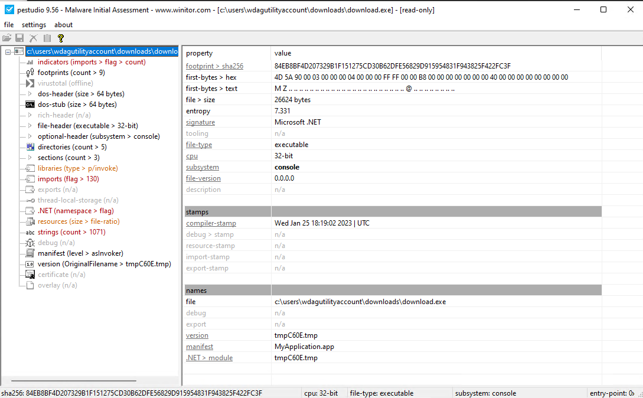Click the X-shaped toolbar icon
Image resolution: width=643 pixels, height=398 pixels.
pyautogui.click(x=33, y=37)
